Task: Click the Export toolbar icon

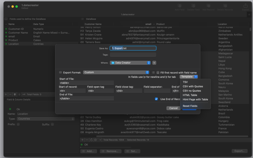Action: point(245,6)
